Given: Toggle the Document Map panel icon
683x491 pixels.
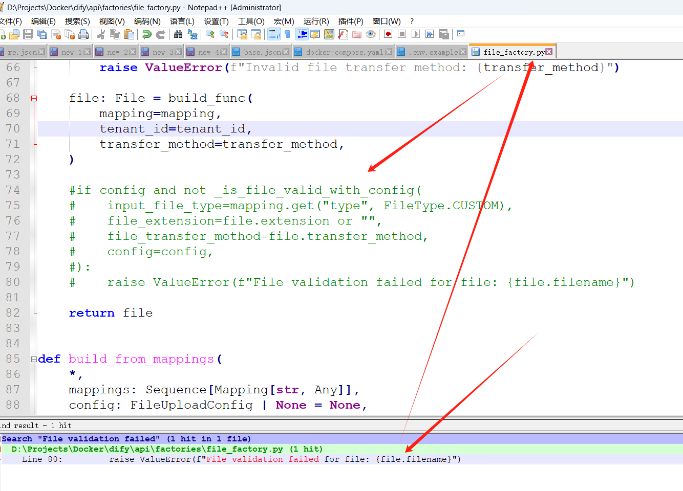Looking at the screenshot, I should 329,34.
